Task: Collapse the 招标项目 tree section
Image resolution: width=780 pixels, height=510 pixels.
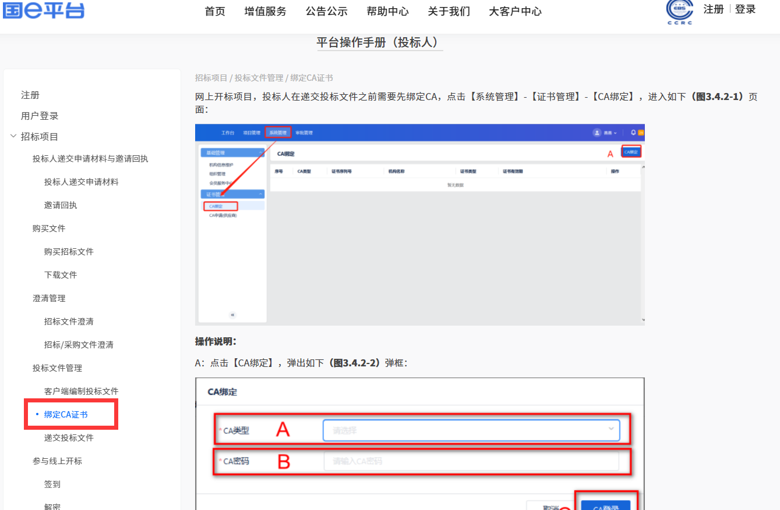Action: click(x=13, y=136)
